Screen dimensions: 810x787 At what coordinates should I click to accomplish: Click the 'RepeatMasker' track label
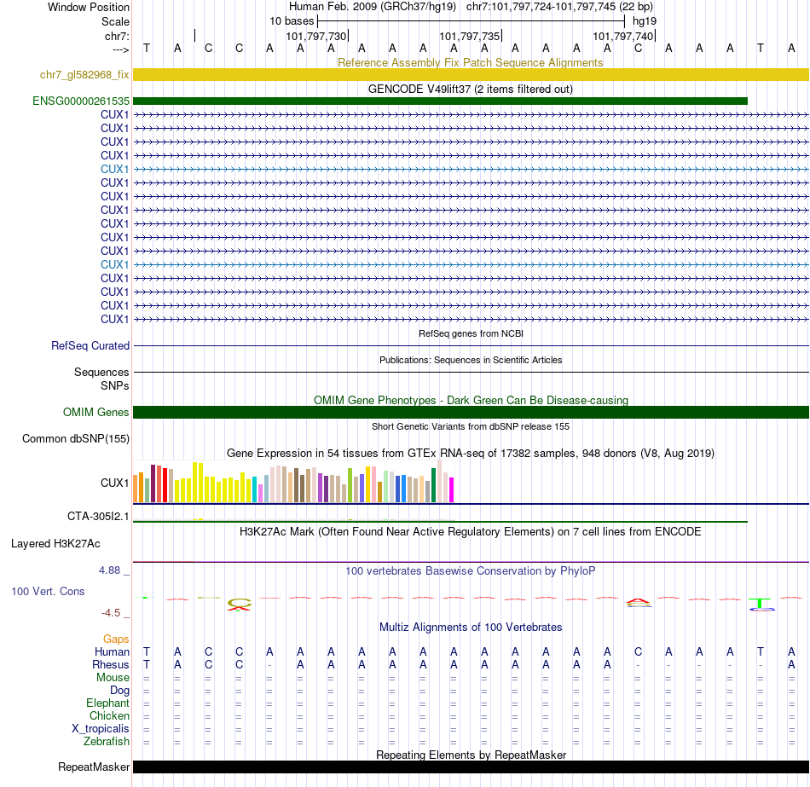(94, 767)
